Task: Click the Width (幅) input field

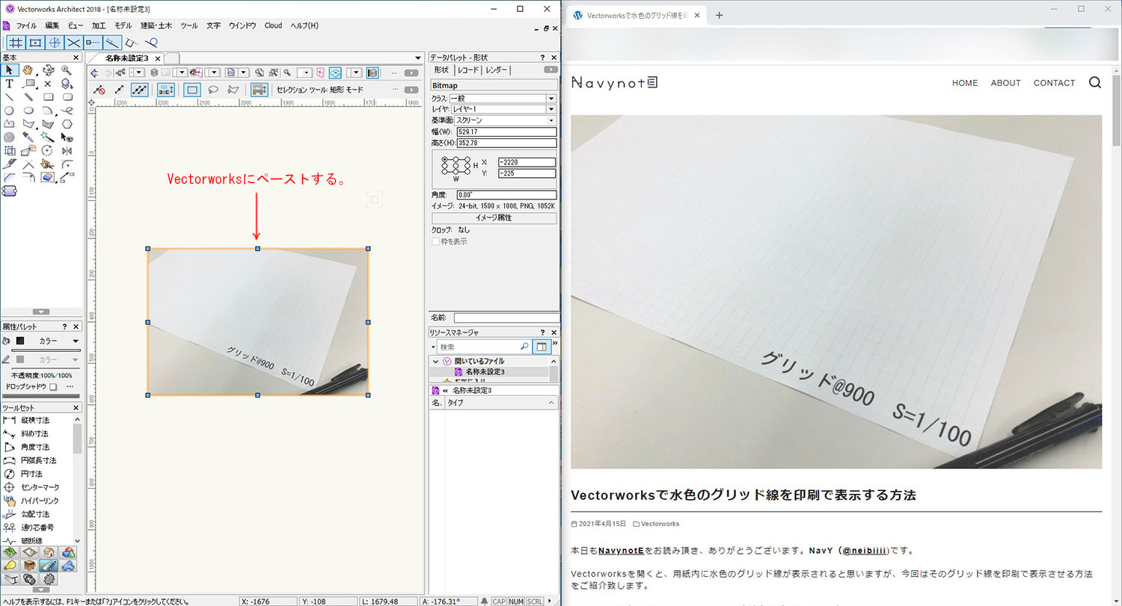Action: tap(506, 132)
